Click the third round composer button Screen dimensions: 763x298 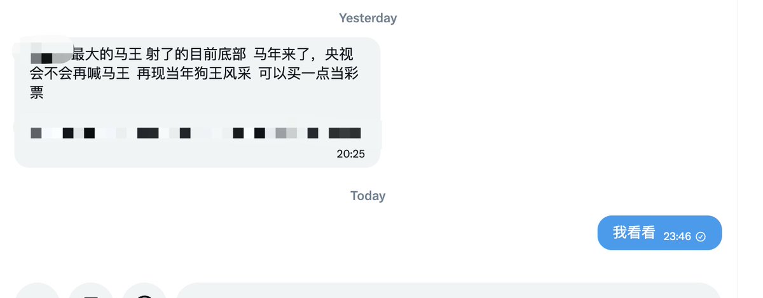point(144,290)
